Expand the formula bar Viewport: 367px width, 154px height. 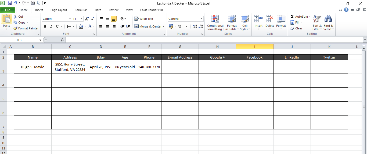(x=365, y=40)
